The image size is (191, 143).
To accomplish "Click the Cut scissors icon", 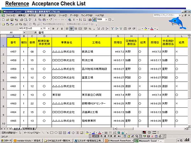I will (35, 20).
